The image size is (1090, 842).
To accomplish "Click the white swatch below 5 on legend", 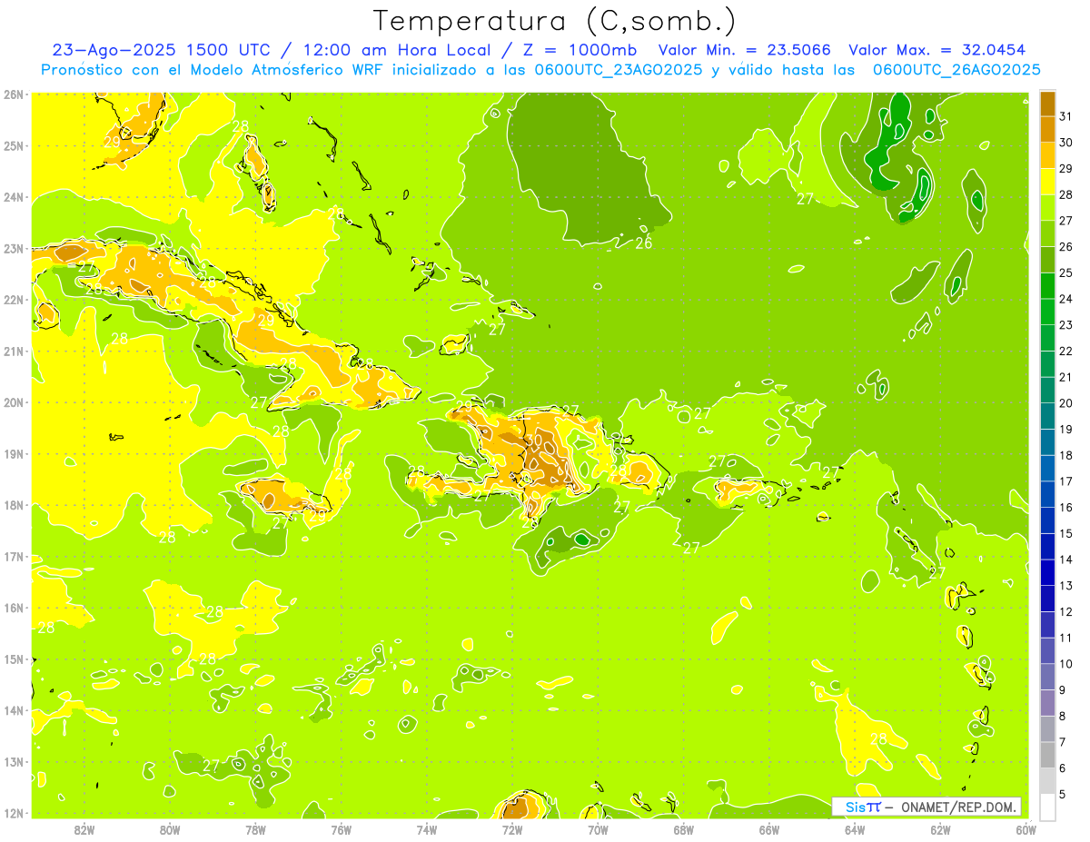I will tap(1047, 807).
